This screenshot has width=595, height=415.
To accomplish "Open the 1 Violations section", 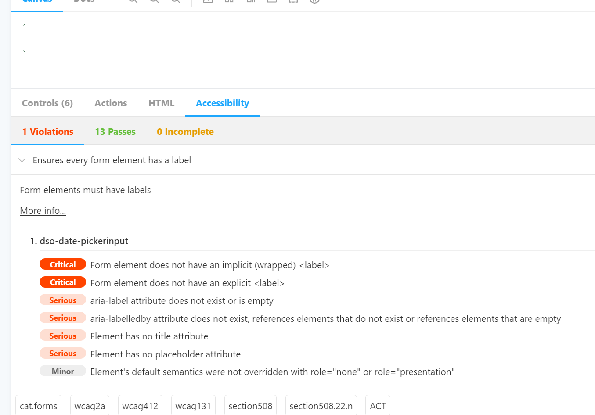I will [x=47, y=131].
